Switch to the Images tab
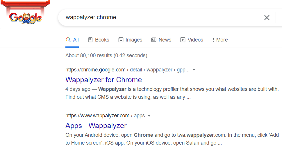The height and width of the screenshot is (153, 282). point(130,40)
